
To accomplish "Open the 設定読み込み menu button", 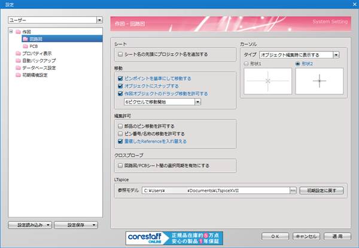I will (31, 225).
